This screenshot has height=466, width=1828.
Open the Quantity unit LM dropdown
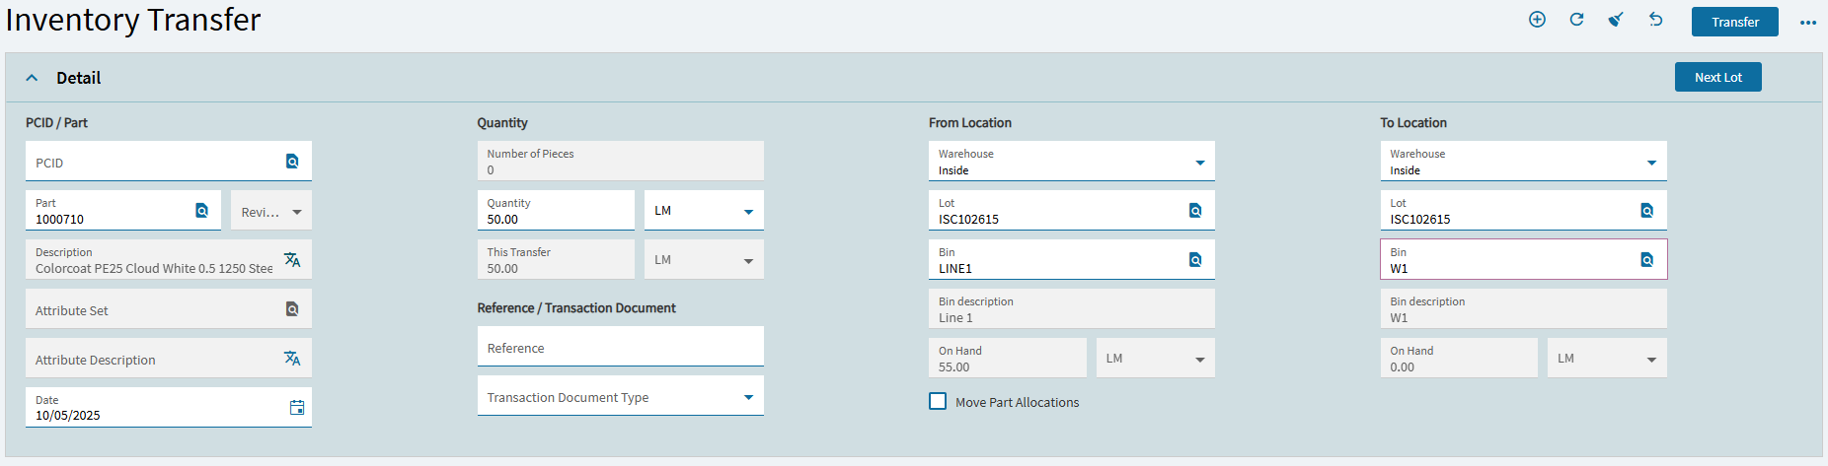pyautogui.click(x=704, y=211)
